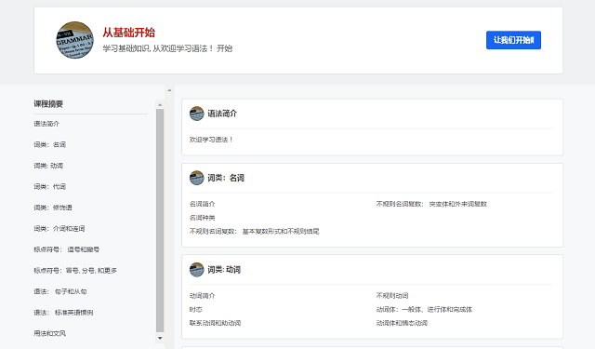Open the 动词简介 lesson

[x=203, y=296]
